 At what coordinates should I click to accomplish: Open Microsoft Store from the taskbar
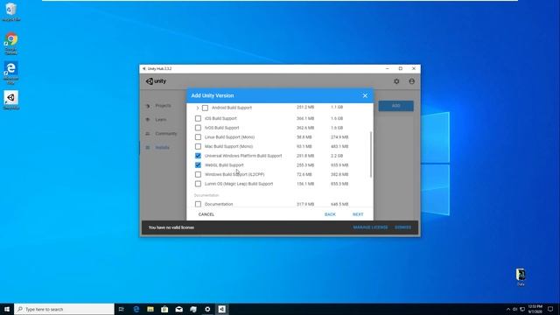tap(164, 309)
